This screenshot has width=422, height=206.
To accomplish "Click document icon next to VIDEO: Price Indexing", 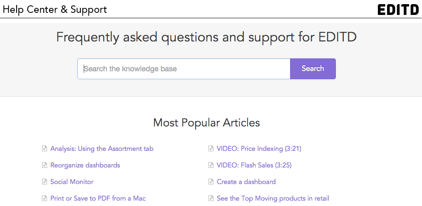I will (211, 148).
